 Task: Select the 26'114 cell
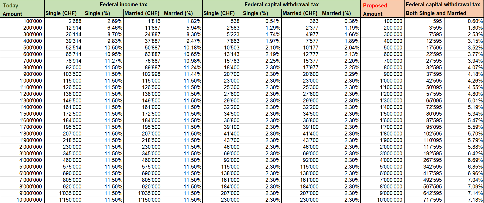[x=64, y=34]
